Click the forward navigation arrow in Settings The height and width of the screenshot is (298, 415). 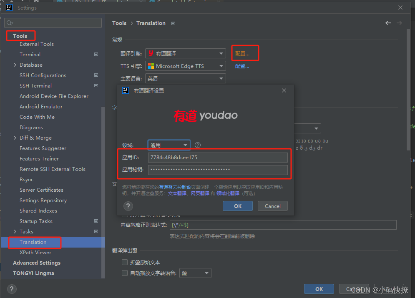399,23
